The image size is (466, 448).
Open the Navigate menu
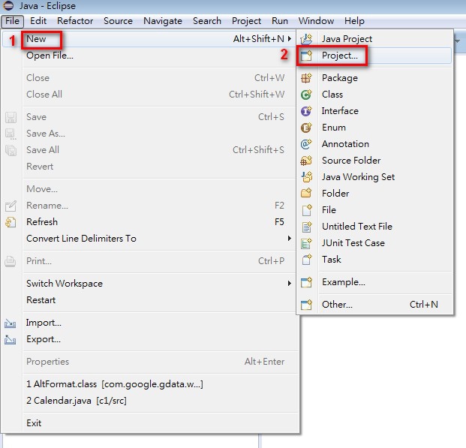[163, 21]
